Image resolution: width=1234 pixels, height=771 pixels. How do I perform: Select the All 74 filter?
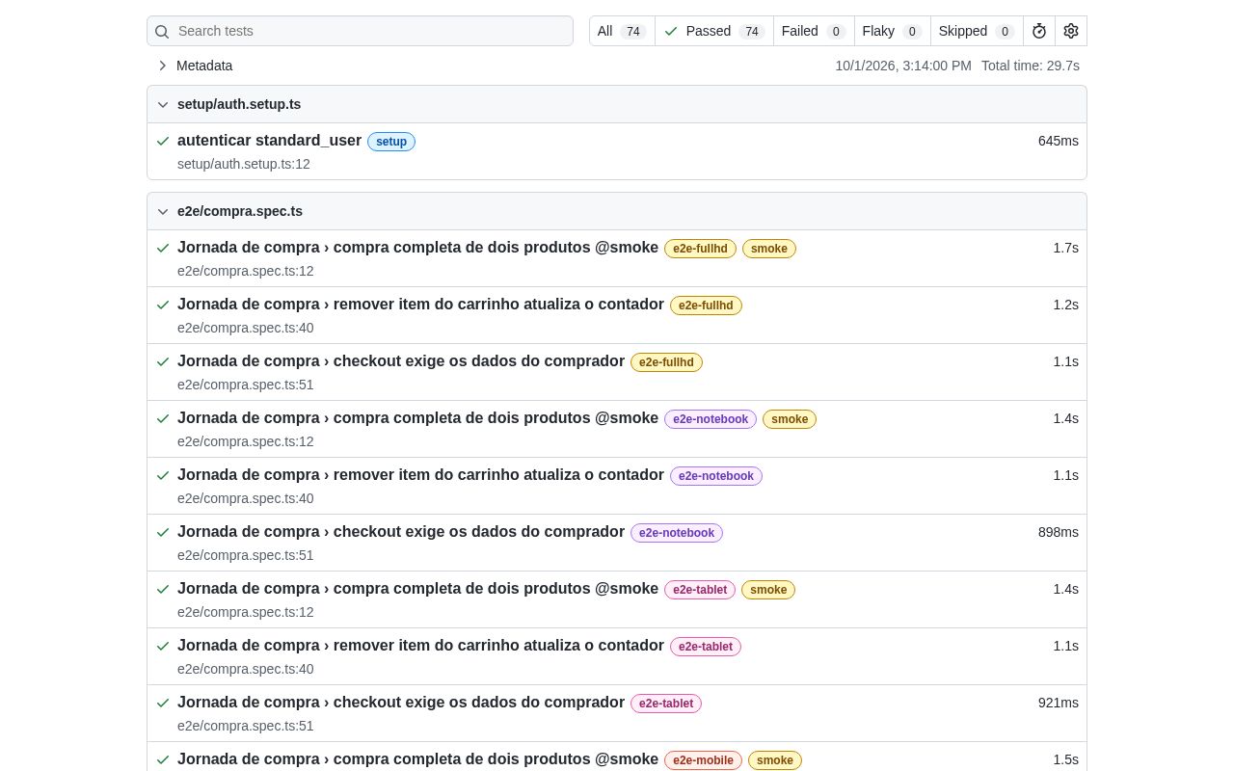point(622,31)
